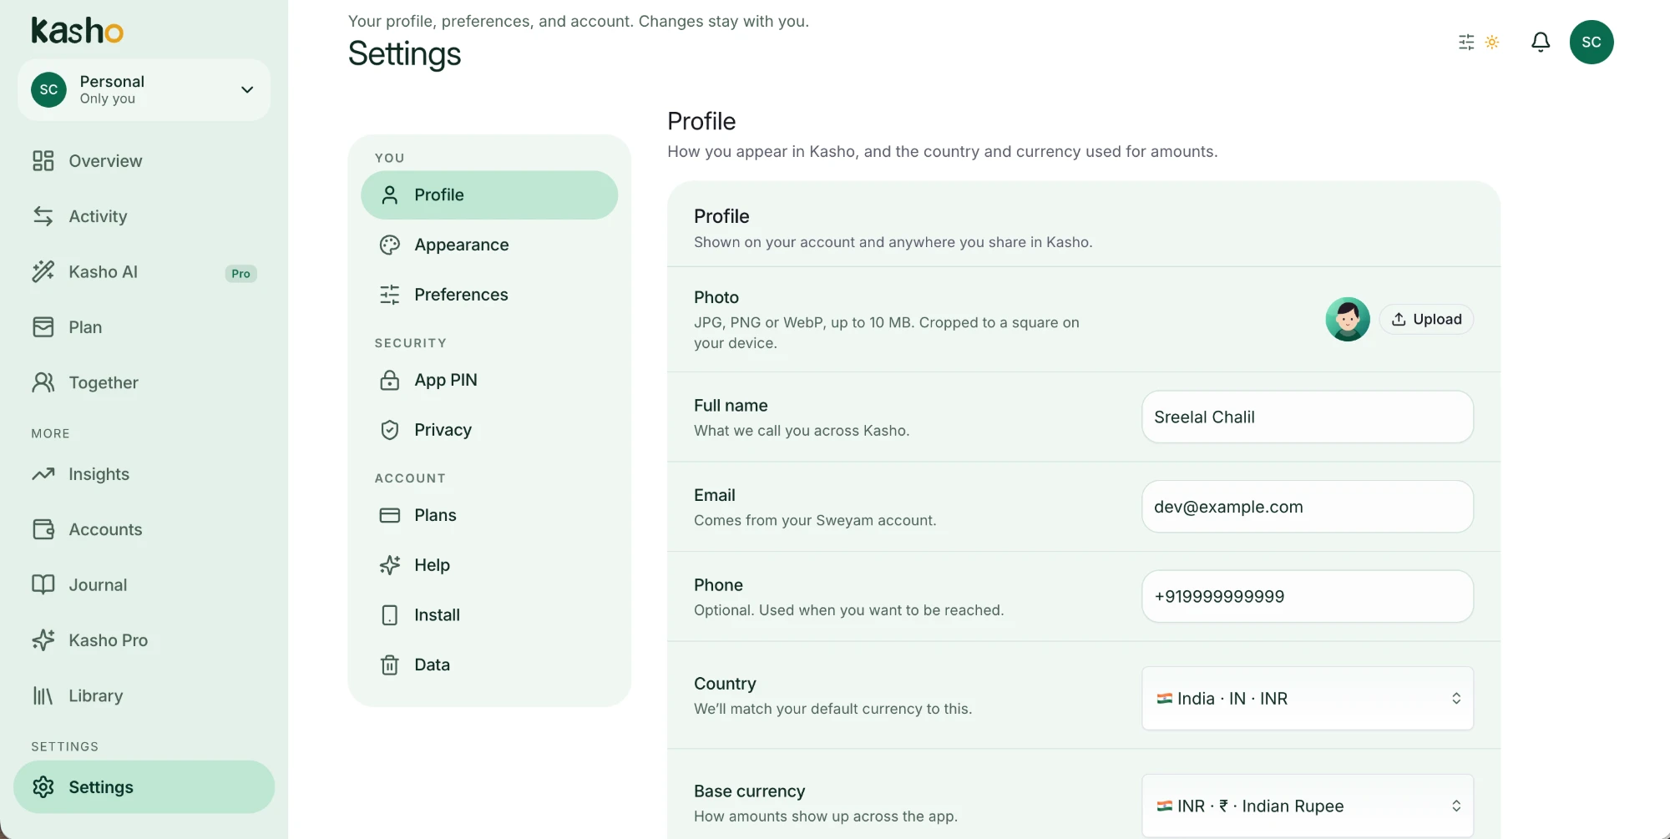Image resolution: width=1670 pixels, height=839 pixels.
Task: Click the Email input field
Action: pos(1308,507)
